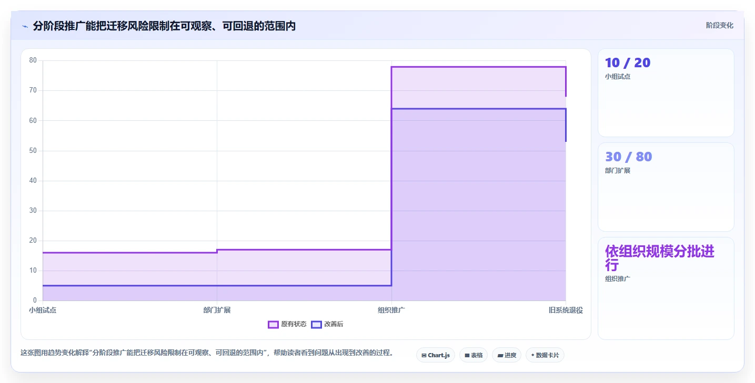Open the 10 / 20 小组试点 card

point(666,93)
